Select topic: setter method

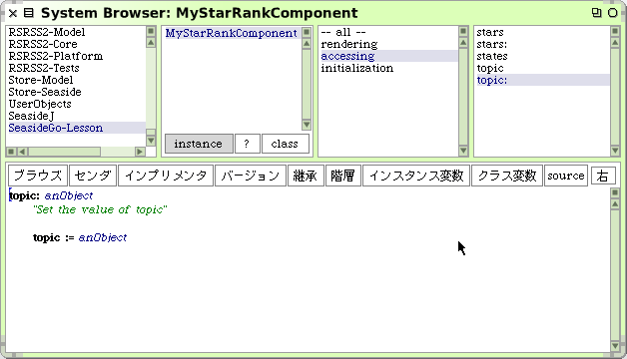542,80
